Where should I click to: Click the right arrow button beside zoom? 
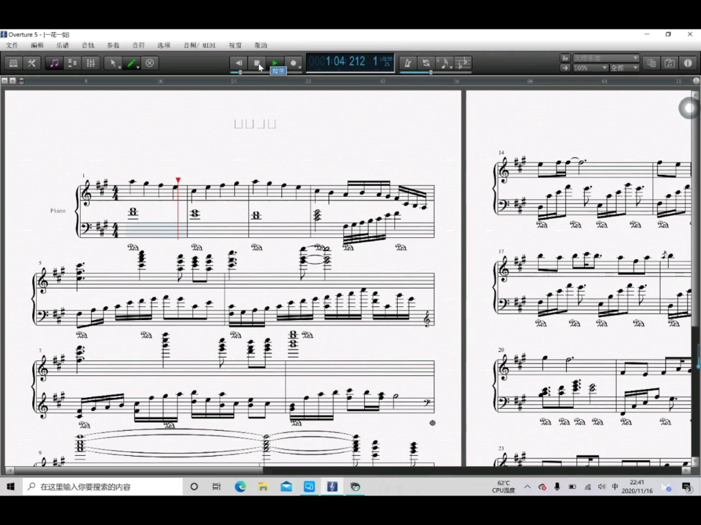[565, 68]
